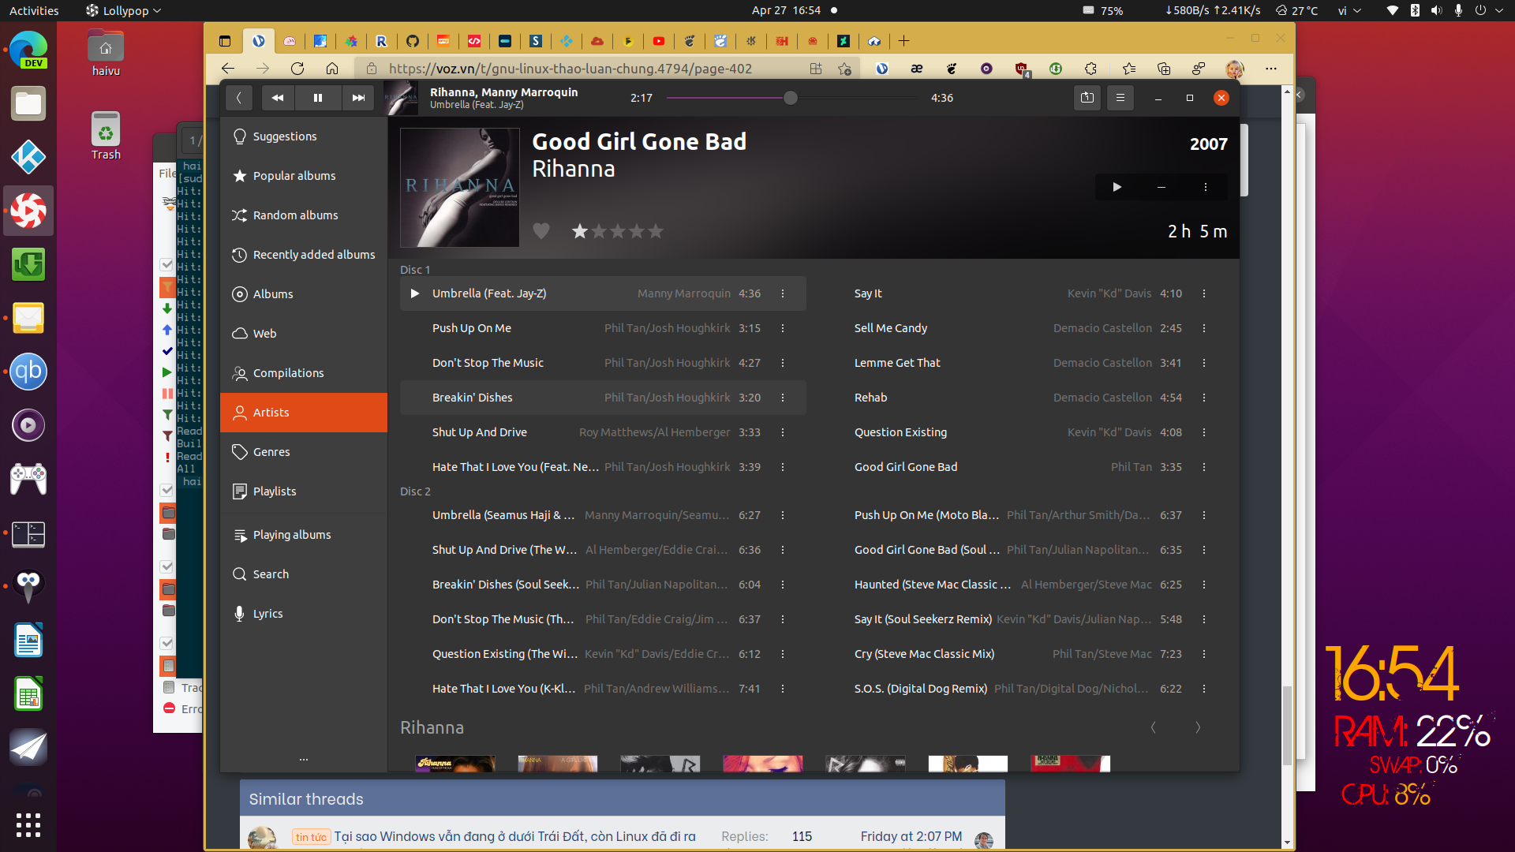Open options for Sell Me Candy
This screenshot has height=852, width=1515.
click(x=1204, y=328)
